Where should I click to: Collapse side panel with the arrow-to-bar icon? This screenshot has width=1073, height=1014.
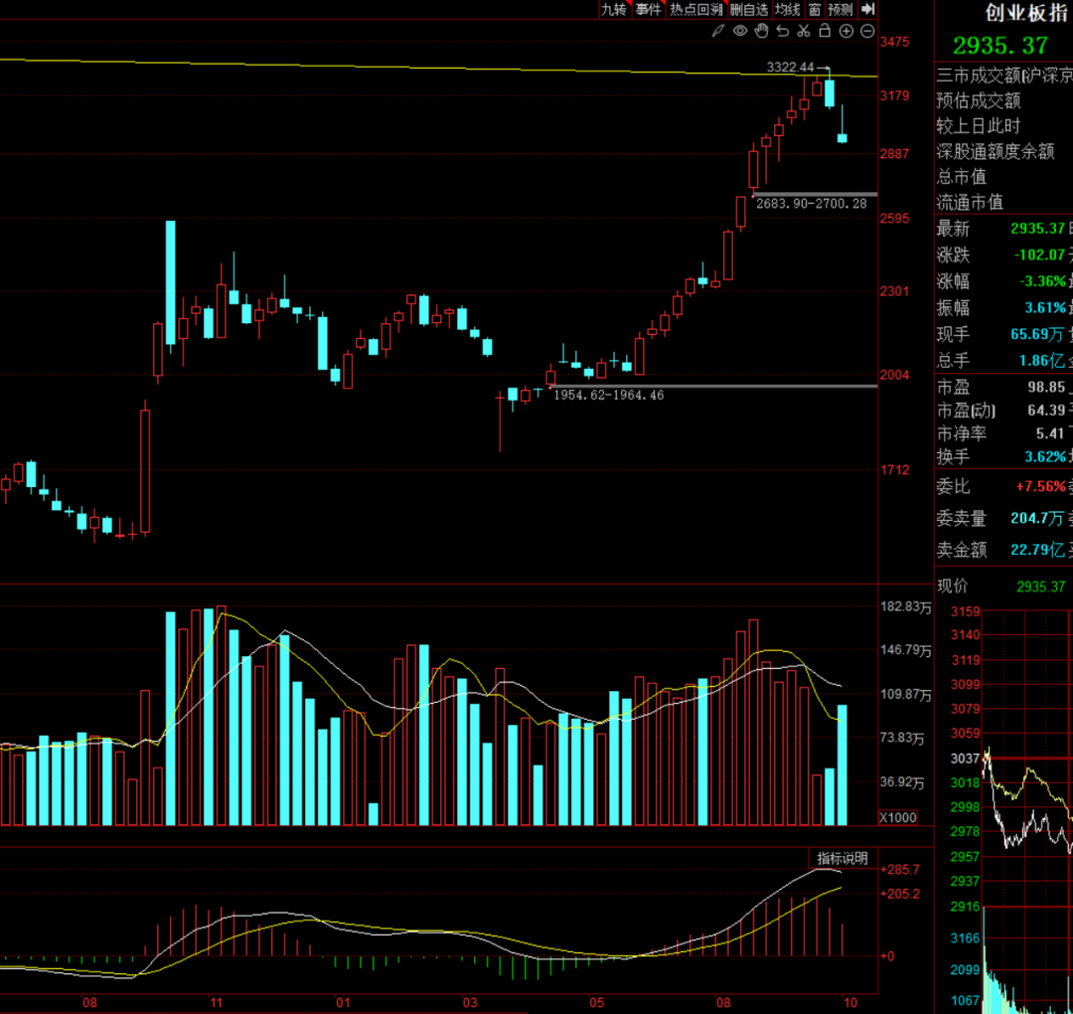867,9
